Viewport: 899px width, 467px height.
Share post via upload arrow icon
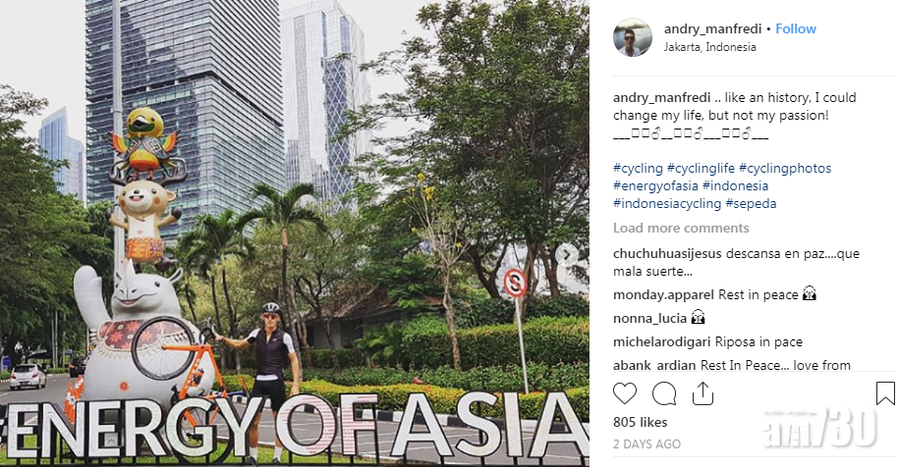coord(702,393)
